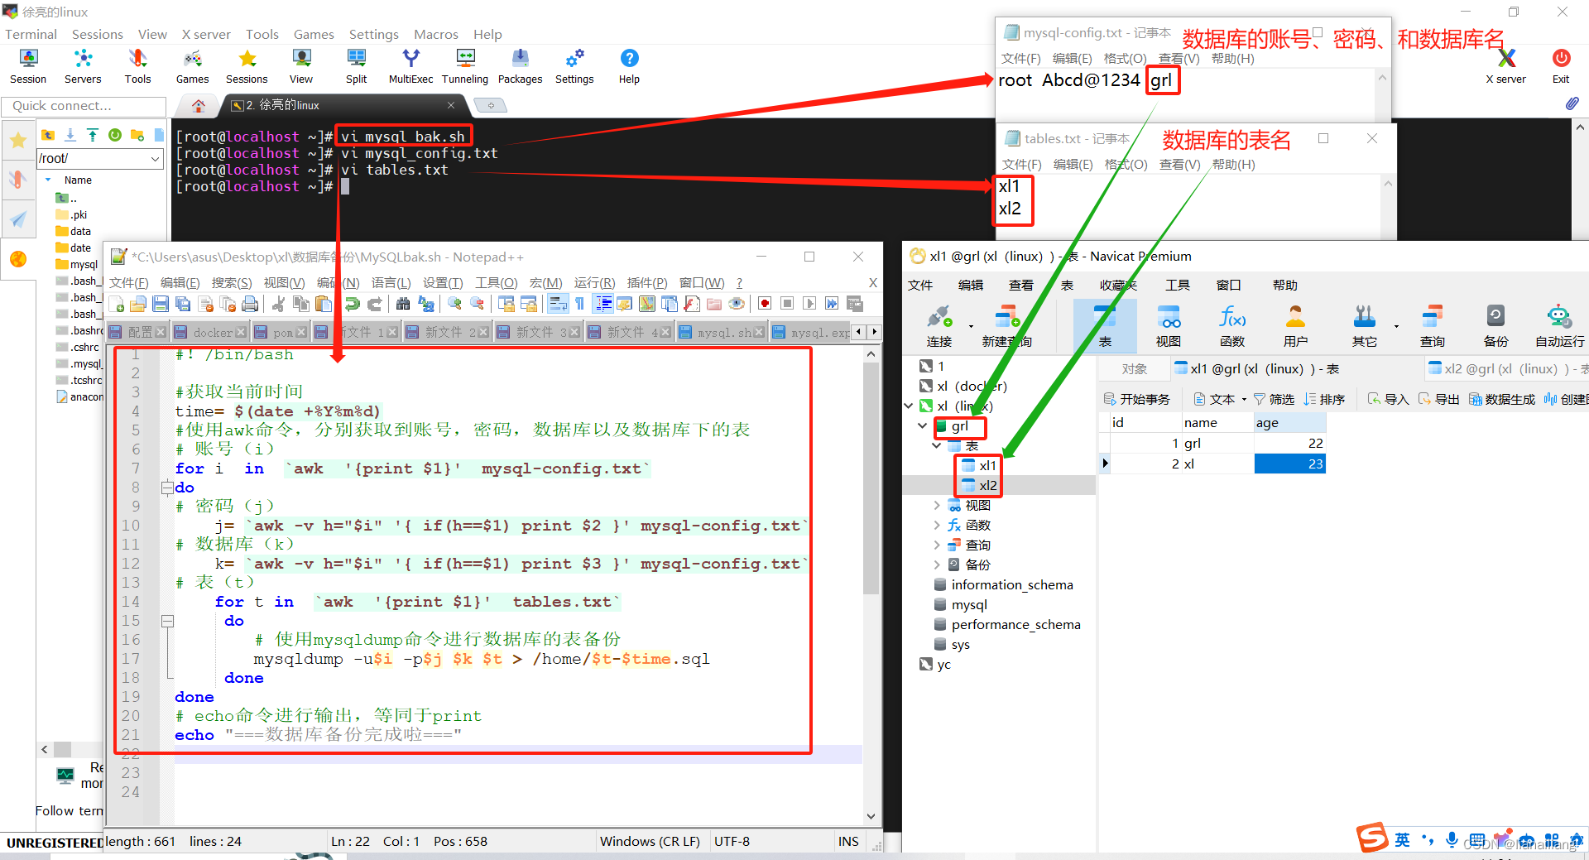The image size is (1589, 860).
Task: Click Navicat 自动运行 robot icon
Action: [x=1560, y=326]
